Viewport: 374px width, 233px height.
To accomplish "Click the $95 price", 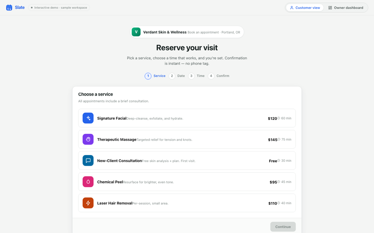I will coord(273,182).
